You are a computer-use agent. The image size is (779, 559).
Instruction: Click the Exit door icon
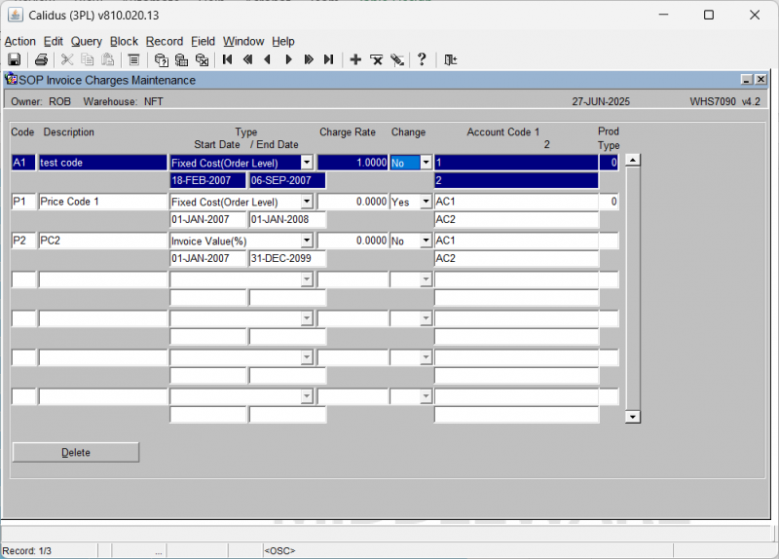(x=451, y=59)
